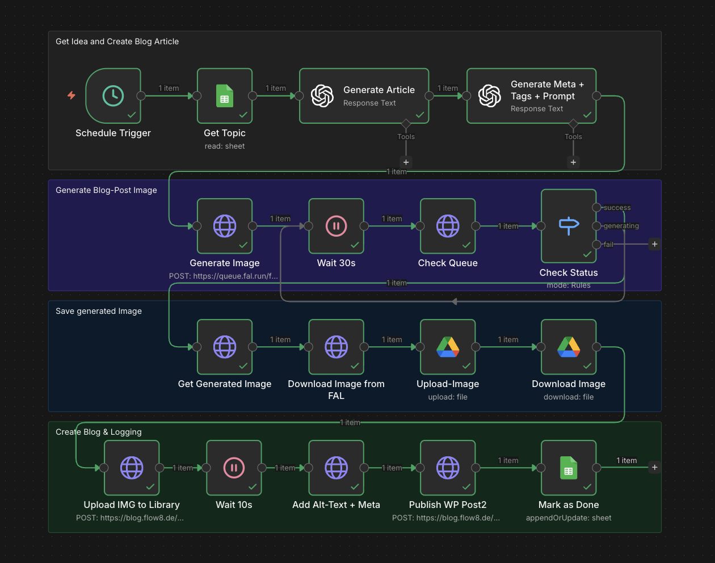The image size is (715, 563).
Task: Click '1 item' between Generate Image and Wait 30s
Action: tap(280, 219)
